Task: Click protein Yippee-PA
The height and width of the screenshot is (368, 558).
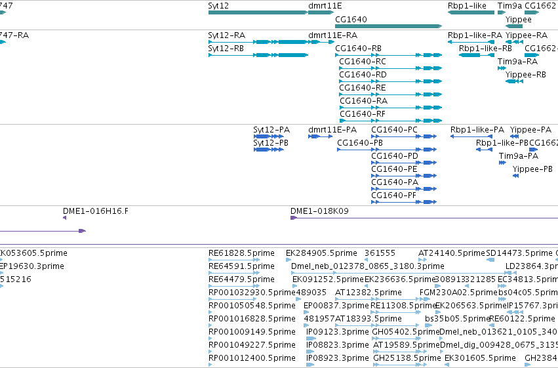Action: click(x=514, y=136)
